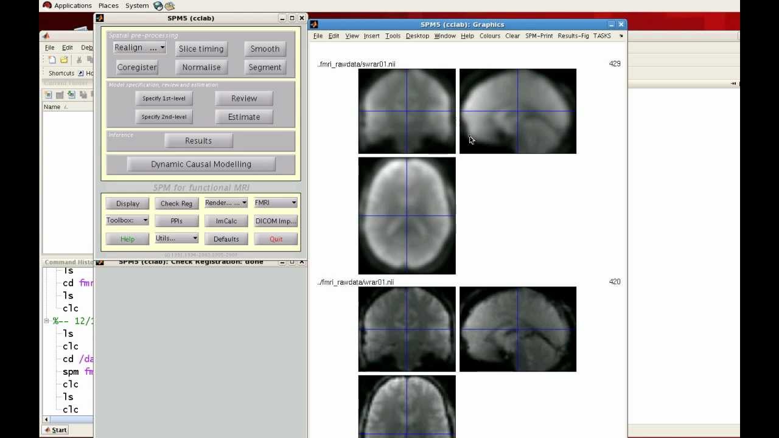The height and width of the screenshot is (438, 779).
Task: Open the Utils dropdown
Action: [x=176, y=238]
